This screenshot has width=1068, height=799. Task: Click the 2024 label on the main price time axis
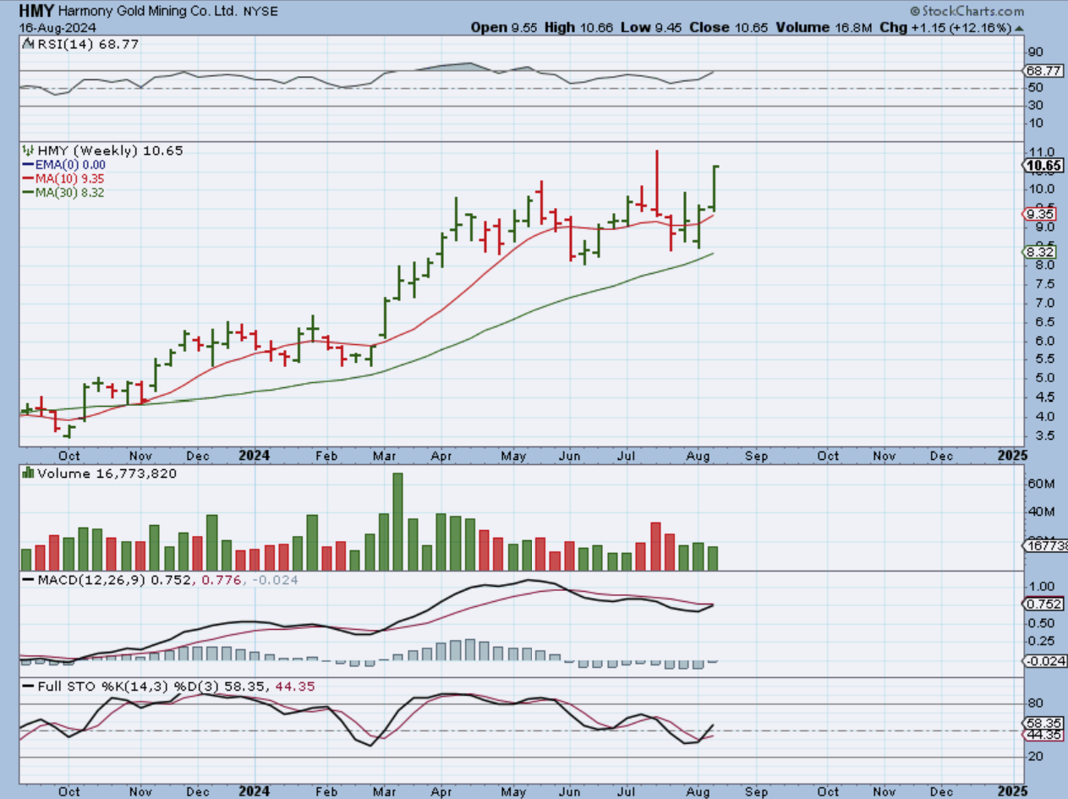click(253, 455)
